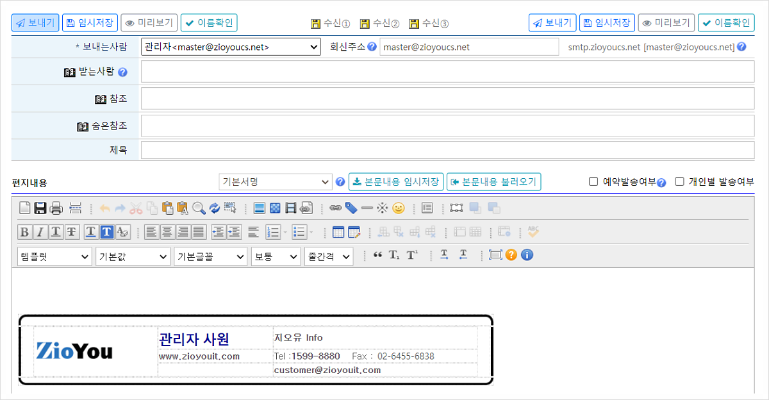Viewport: 769px width, 400px height.
Task: Click 본문내용 불러오기 button
Action: pyautogui.click(x=493, y=182)
